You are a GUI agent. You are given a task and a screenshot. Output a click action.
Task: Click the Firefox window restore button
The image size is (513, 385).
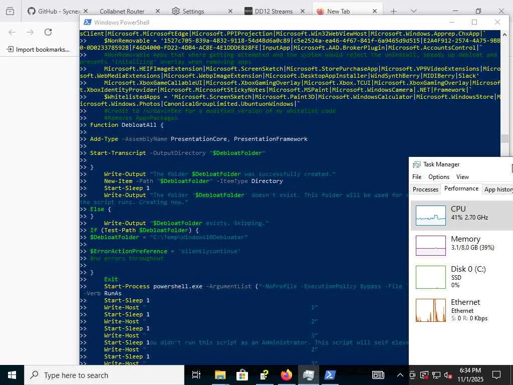click(x=478, y=11)
